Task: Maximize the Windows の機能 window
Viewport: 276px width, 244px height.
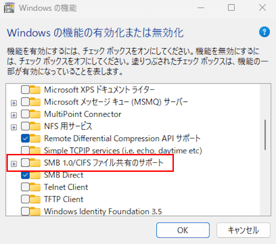Action: pyautogui.click(x=231, y=7)
